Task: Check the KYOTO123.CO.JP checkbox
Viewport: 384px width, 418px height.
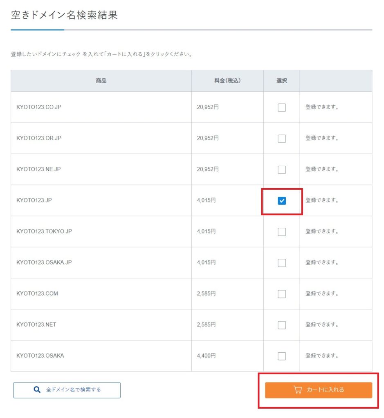Action: [281, 107]
